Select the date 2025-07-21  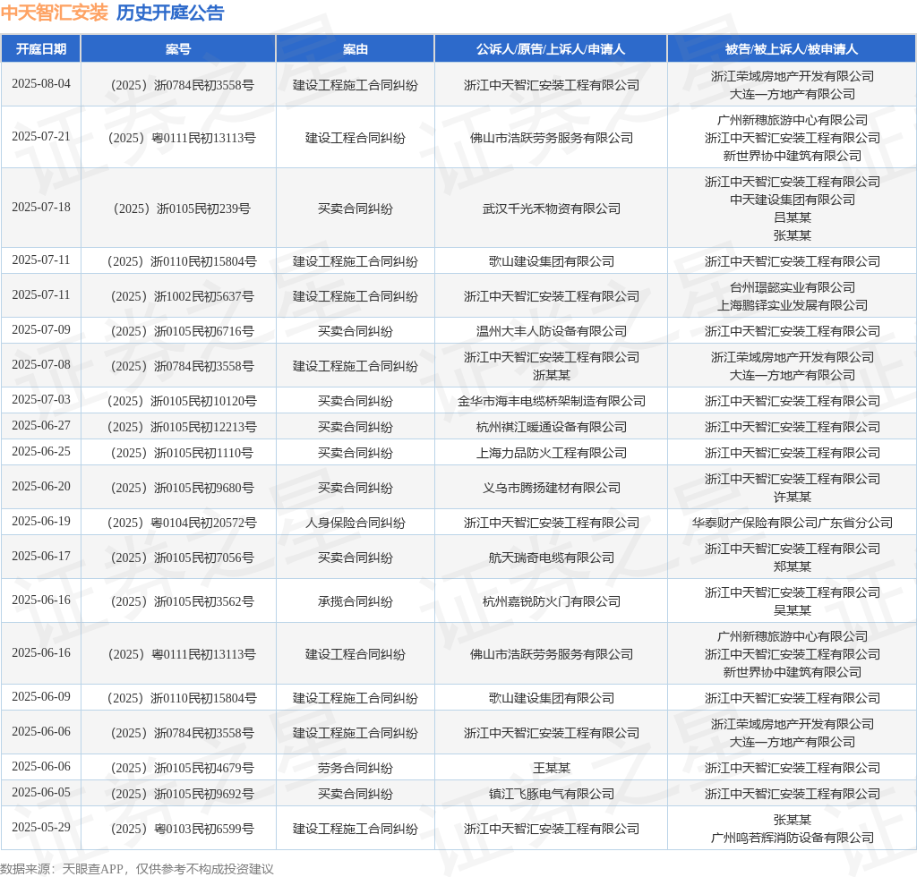point(41,137)
